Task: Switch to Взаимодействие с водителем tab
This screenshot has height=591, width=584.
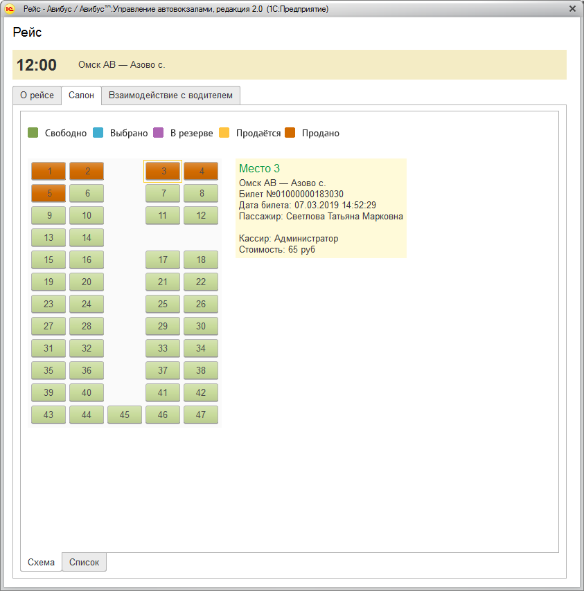Action: 171,96
